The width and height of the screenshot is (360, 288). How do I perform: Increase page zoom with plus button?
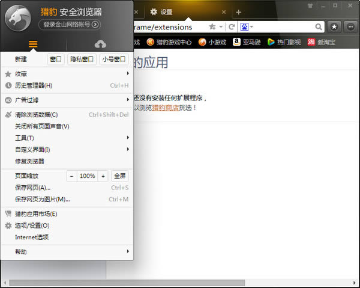click(103, 176)
